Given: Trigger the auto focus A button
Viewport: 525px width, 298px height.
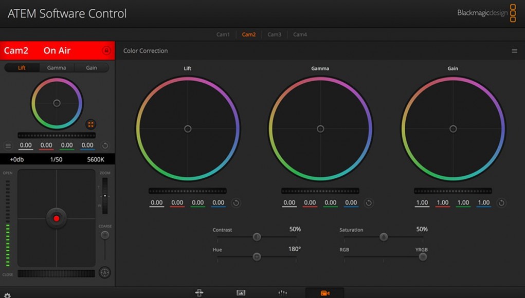Looking at the screenshot, I should point(105,273).
